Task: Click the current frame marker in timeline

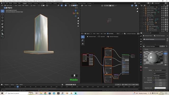Action: click(x=18, y=87)
